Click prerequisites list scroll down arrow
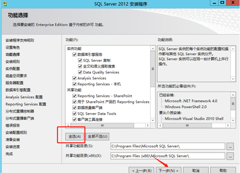This screenshot has height=173, width=240. pyautogui.click(x=233, y=120)
